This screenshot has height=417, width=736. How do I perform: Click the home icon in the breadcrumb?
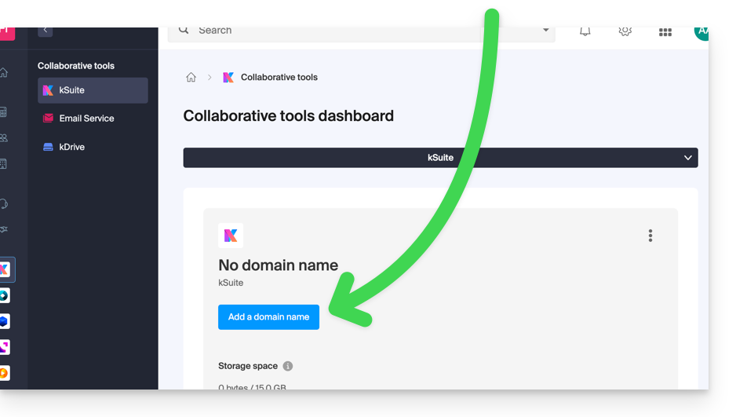191,77
